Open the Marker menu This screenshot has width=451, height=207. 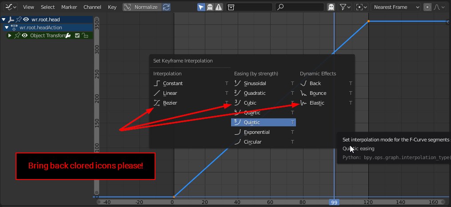[x=69, y=7]
